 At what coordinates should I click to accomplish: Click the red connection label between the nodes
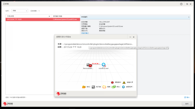tap(96, 64)
